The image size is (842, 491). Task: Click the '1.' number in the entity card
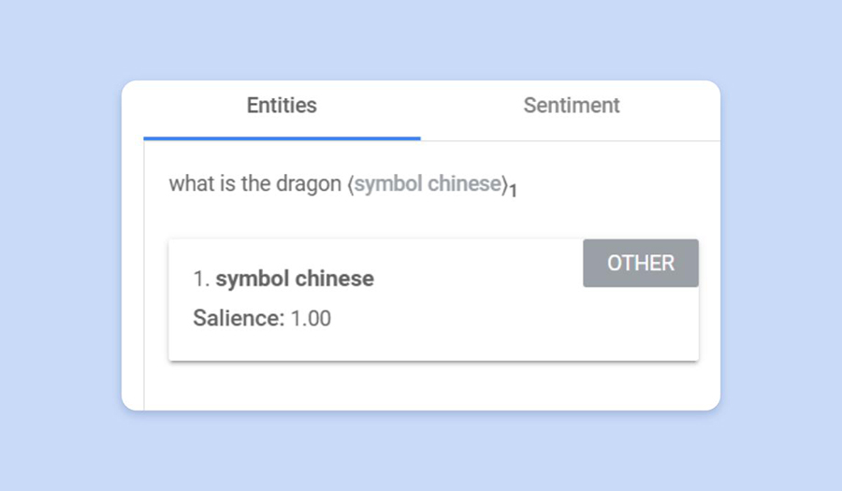click(x=201, y=279)
